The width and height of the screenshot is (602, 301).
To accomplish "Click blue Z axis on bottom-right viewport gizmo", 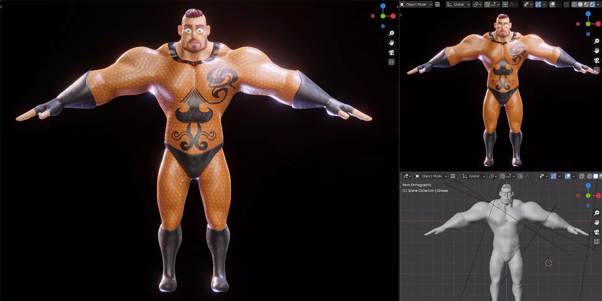I will point(588,186).
